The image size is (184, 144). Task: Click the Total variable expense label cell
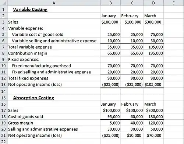(54, 47)
